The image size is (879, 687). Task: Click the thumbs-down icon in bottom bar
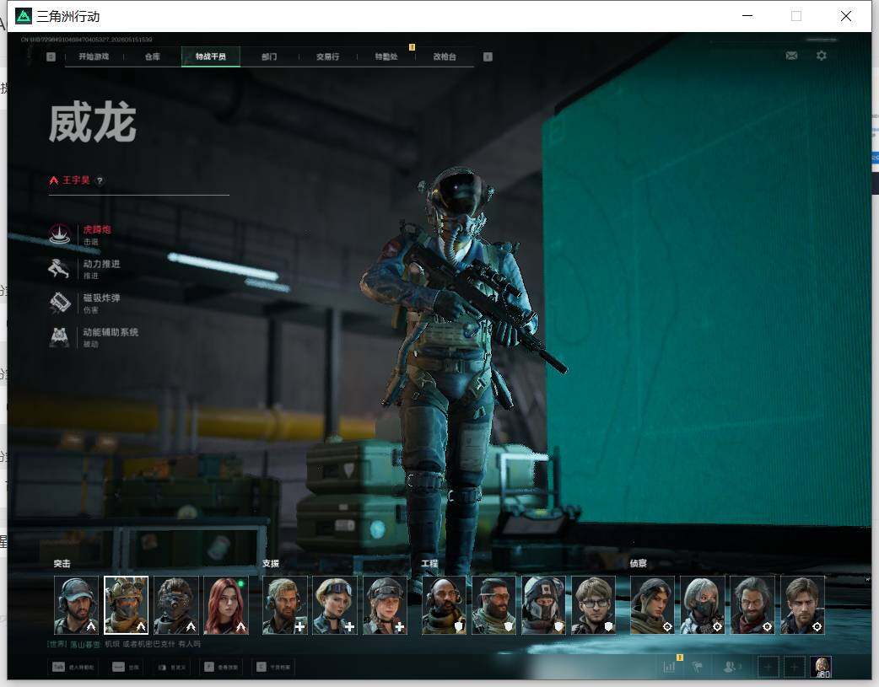(x=698, y=666)
